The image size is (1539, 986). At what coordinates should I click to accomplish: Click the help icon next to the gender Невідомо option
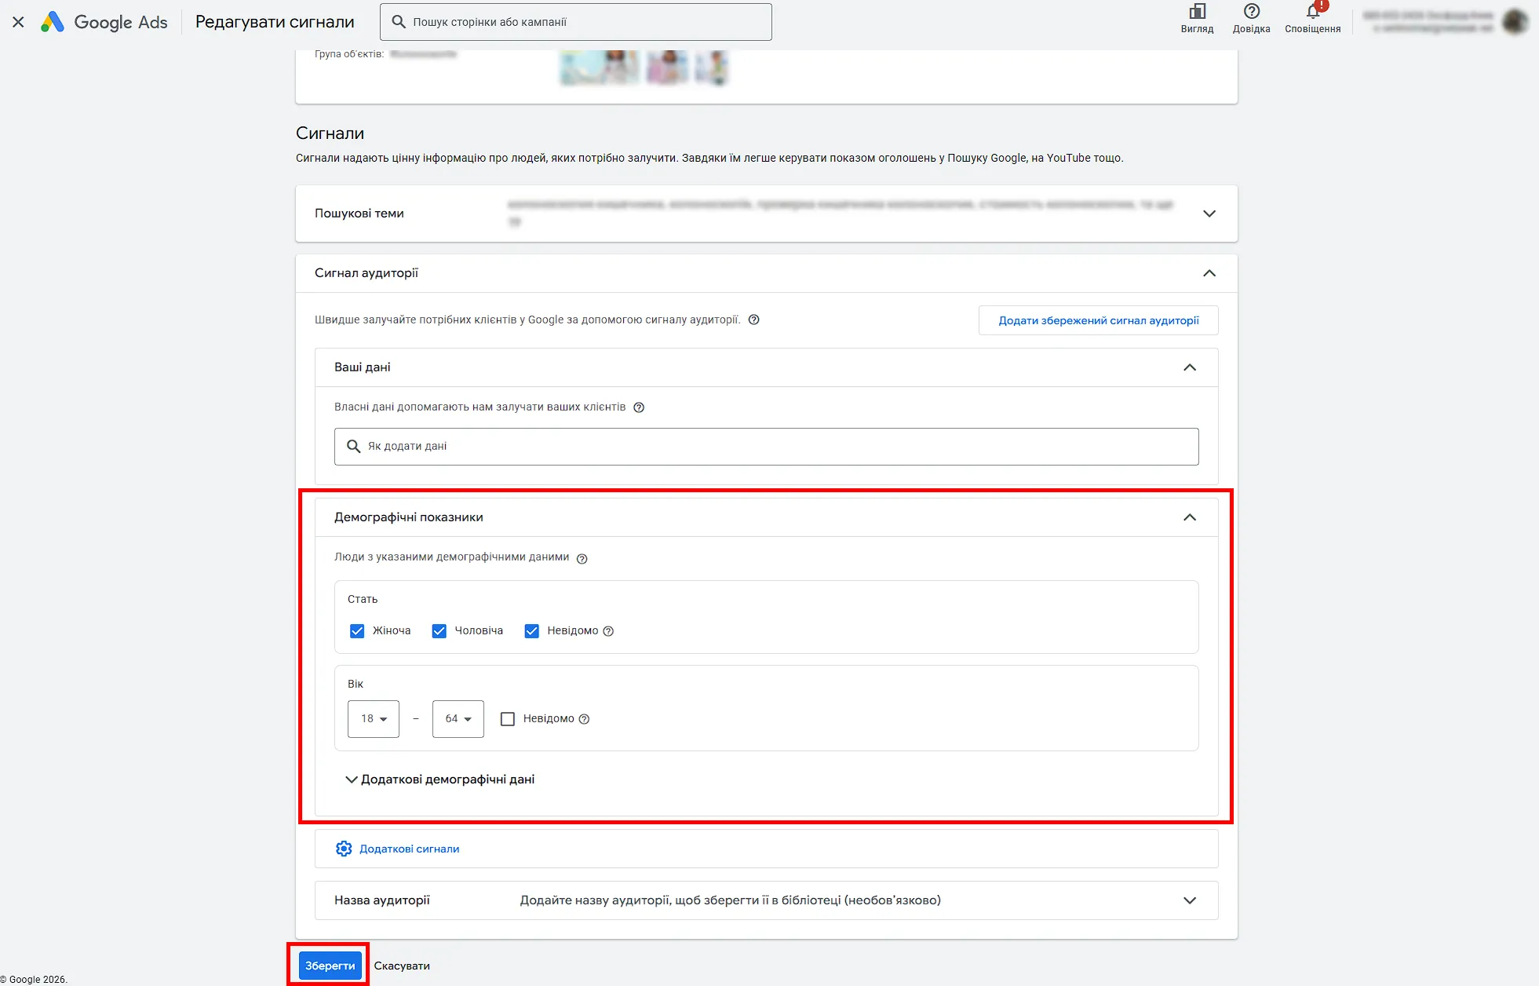coord(608,631)
